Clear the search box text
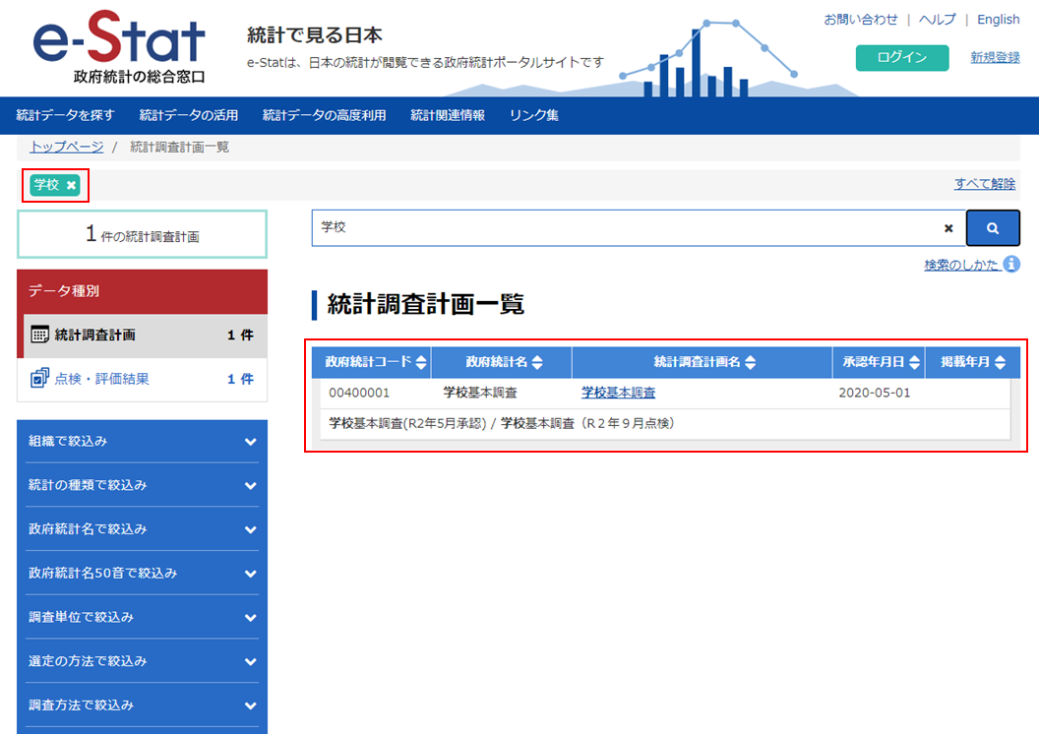 coord(948,228)
